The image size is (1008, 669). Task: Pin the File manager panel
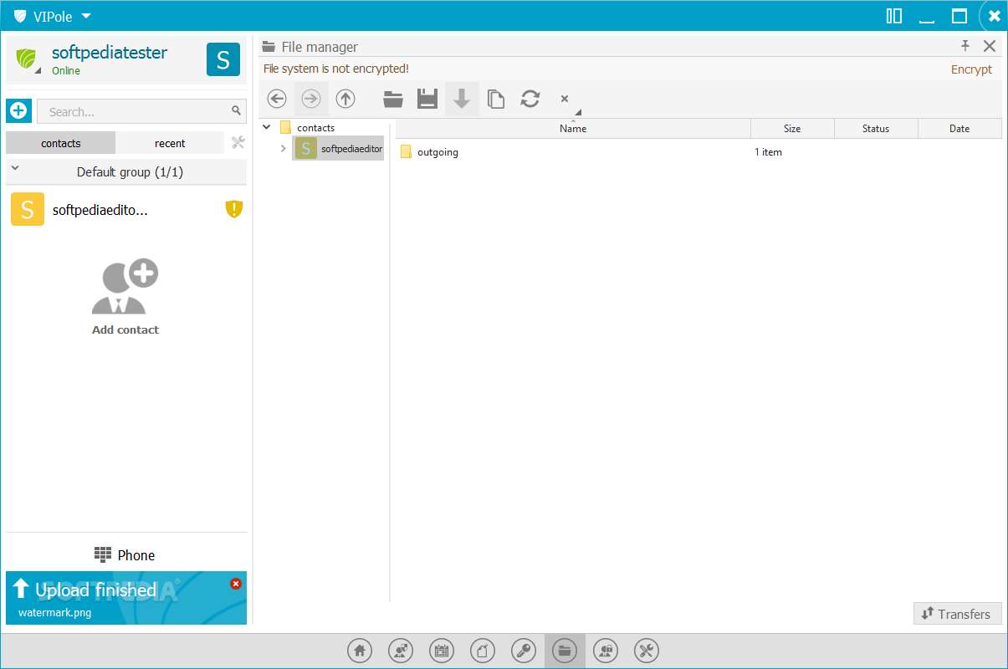[965, 46]
